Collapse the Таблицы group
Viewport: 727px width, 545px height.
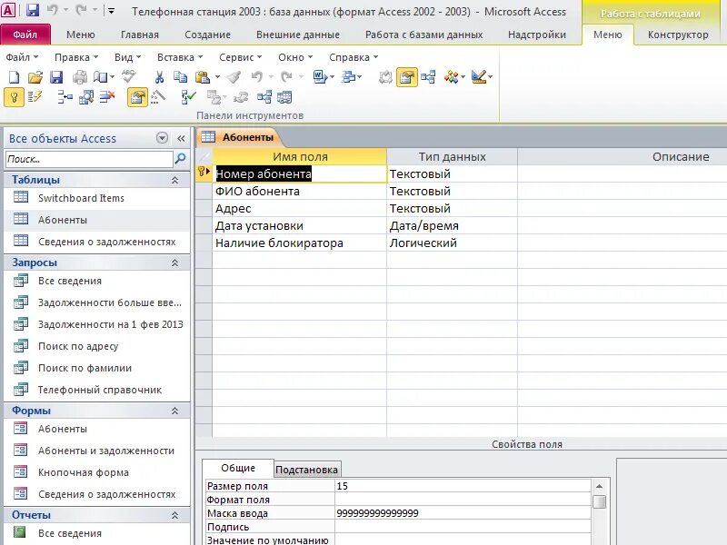pyautogui.click(x=174, y=180)
